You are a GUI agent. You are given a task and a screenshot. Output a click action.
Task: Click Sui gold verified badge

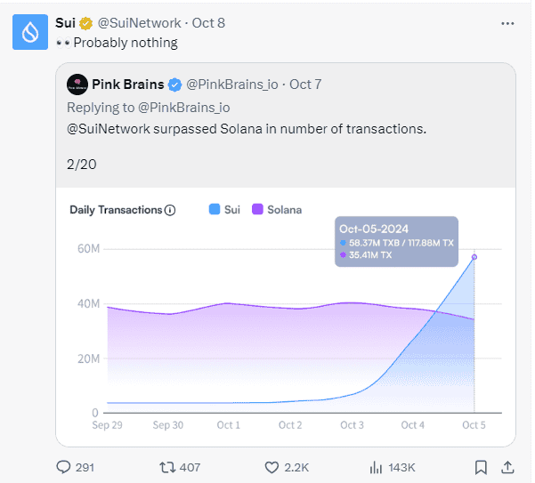tap(85, 23)
